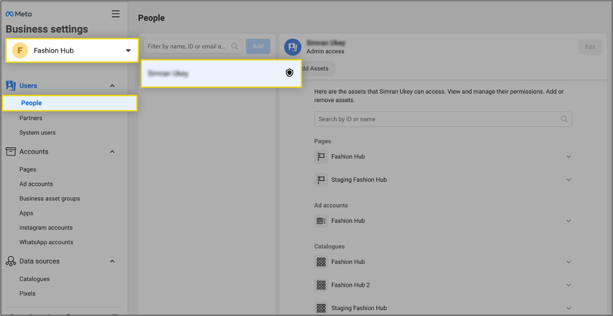Open System users in the sidebar
This screenshot has height=316, width=613.
pos(38,132)
